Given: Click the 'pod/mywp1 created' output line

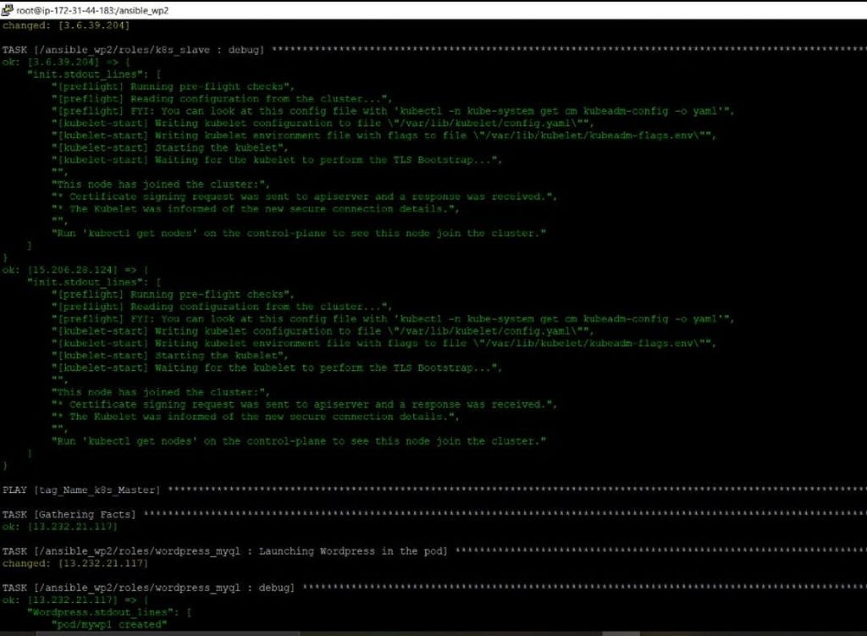Looking at the screenshot, I should pos(109,624).
